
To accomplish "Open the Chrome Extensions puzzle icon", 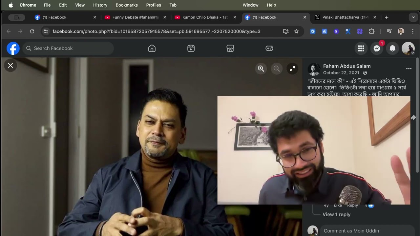I will pyautogui.click(x=372, y=31).
